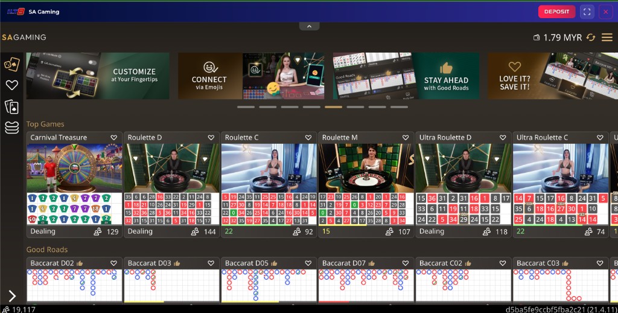
Task: Select the first carousel indicator dash
Action: coord(246,107)
